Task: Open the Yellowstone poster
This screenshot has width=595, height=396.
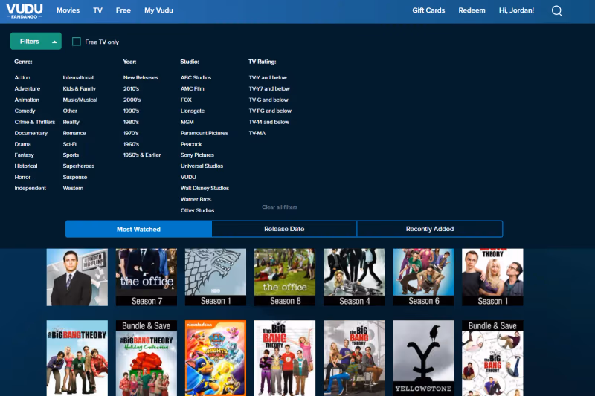Action: (423, 358)
